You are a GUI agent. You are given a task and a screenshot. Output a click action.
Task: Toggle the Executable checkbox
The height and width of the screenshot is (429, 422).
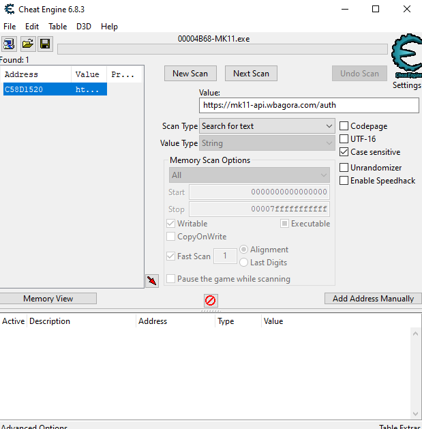(284, 224)
